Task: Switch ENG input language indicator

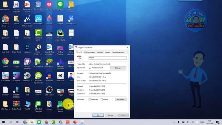Action: [202, 122]
